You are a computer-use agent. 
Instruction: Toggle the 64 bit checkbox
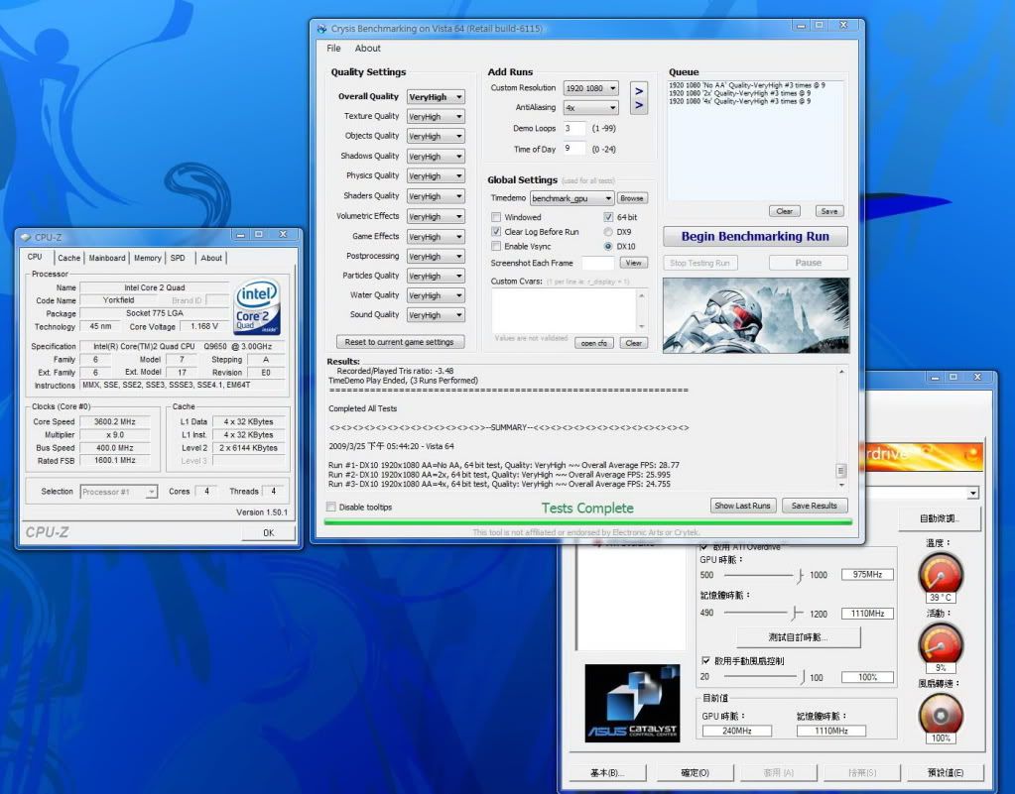point(608,217)
